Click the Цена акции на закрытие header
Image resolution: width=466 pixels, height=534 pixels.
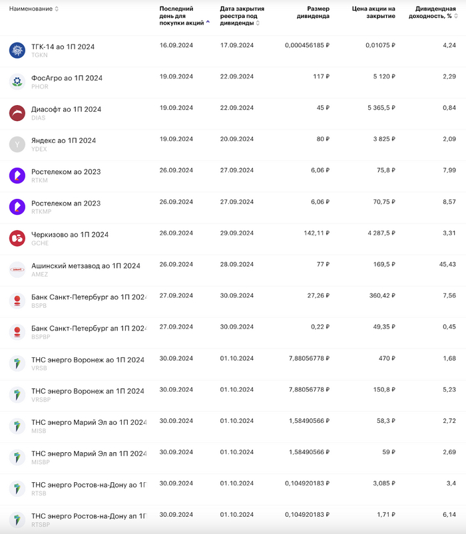[373, 13]
